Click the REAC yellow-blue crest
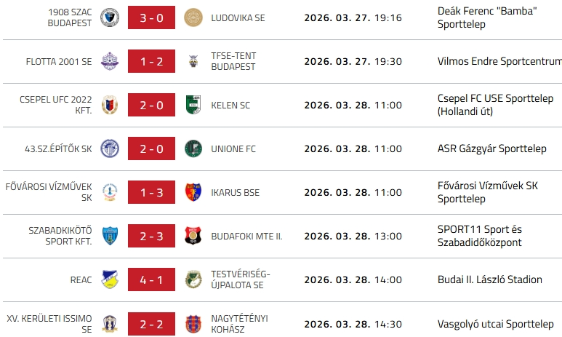562x337 pixels. [x=110, y=279]
